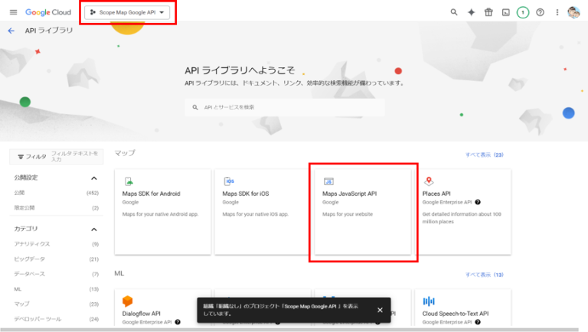The width and height of the screenshot is (588, 332).
Task: Click the back arrow beside API ライブラリ
Action: [11, 31]
